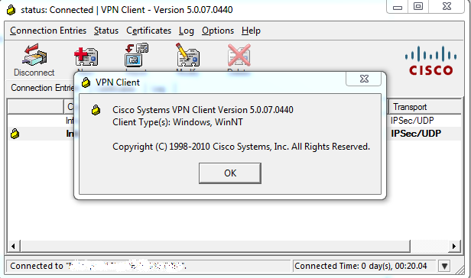Click the left arrow of the horizontal scrollbar
This screenshot has height=278, width=471.
coord(13,246)
